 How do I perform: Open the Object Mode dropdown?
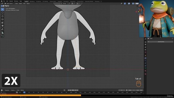9,4
